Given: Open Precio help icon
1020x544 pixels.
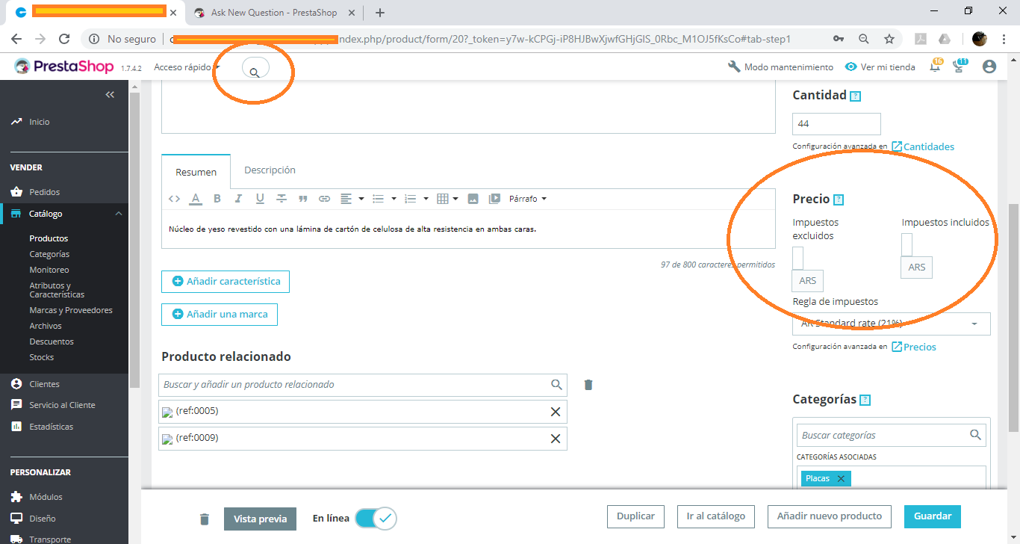Looking at the screenshot, I should [839, 200].
